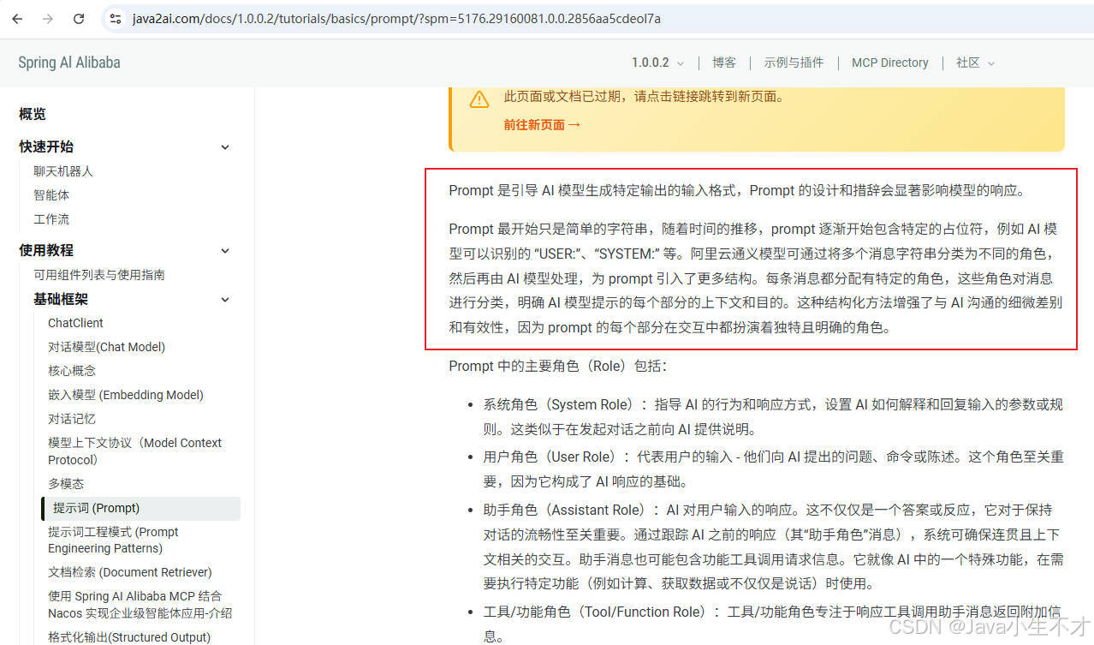
Task: Select 多模态 from the sidebar tree
Action: [66, 483]
